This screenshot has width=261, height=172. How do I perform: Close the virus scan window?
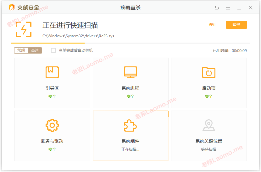[251, 8]
